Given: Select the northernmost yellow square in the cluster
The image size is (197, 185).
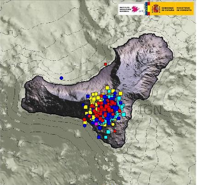Looking at the screenshot, I should pyautogui.click(x=107, y=88).
